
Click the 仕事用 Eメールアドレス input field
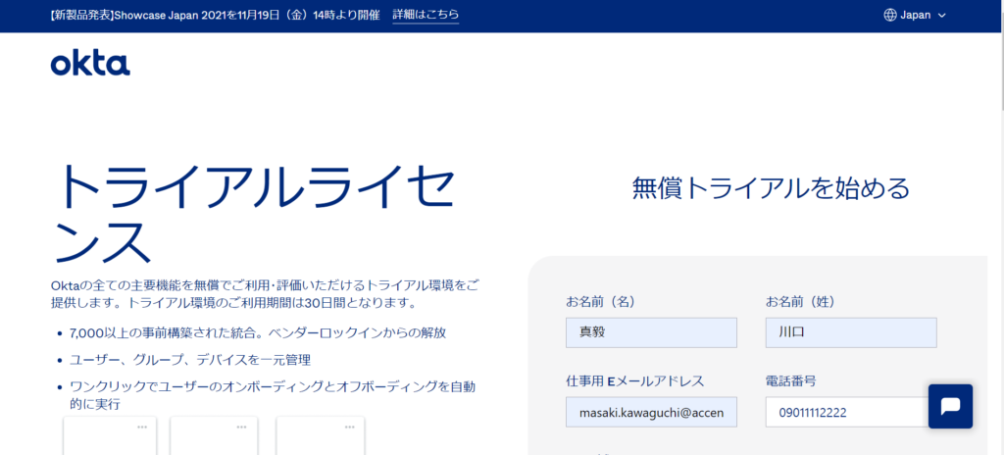pos(651,413)
